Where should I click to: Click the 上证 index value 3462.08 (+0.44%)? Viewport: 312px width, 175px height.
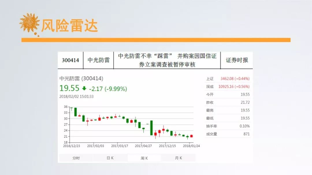(x=235, y=79)
